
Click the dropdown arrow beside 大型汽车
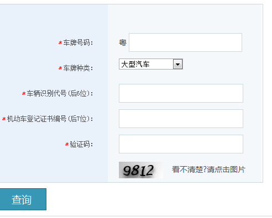pyautogui.click(x=177, y=64)
